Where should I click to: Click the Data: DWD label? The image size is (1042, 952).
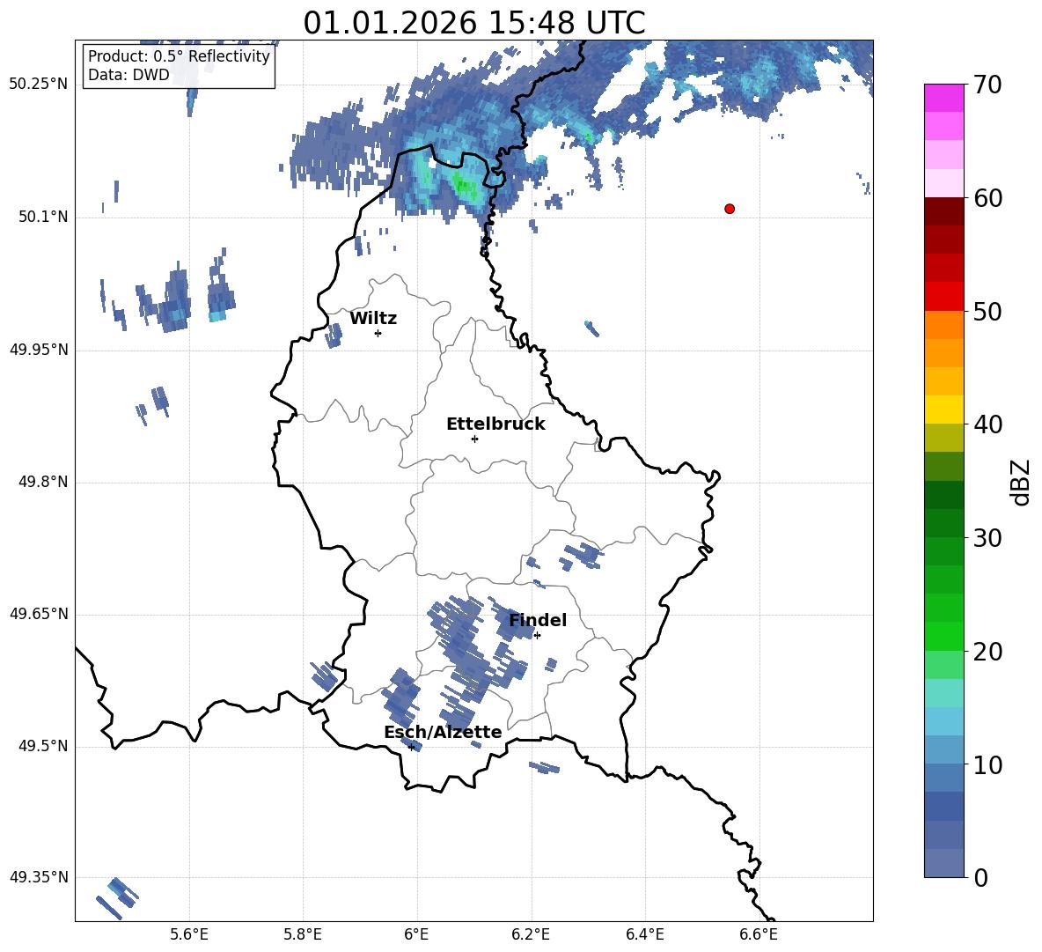[x=128, y=75]
